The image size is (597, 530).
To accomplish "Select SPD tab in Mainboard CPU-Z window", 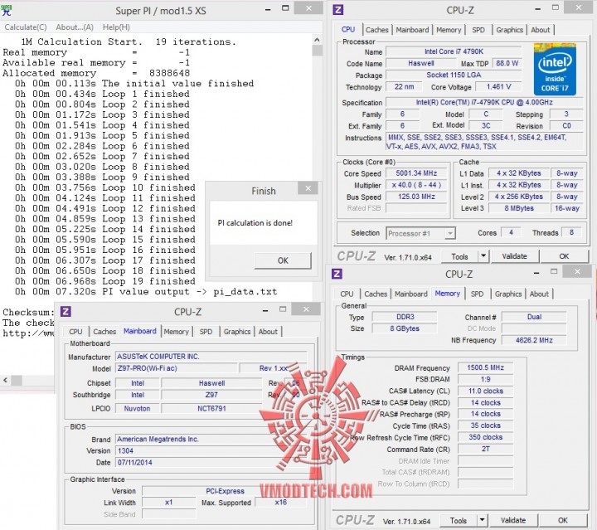I will [206, 332].
